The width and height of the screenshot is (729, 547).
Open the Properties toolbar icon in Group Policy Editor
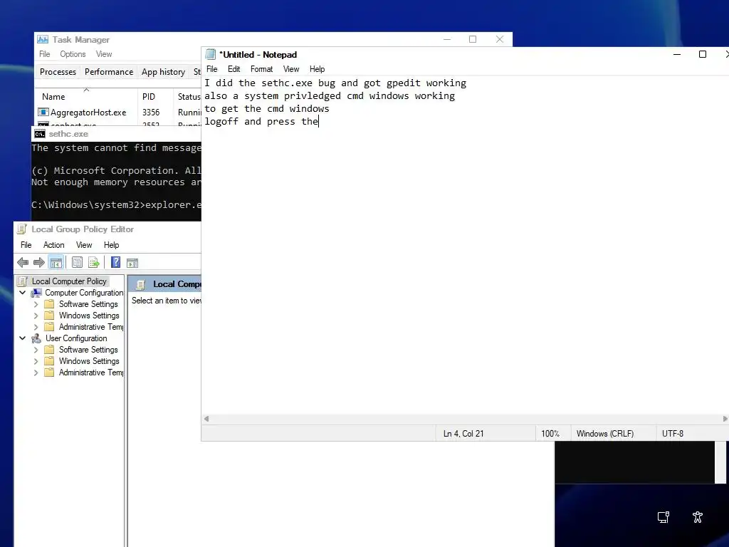point(77,263)
